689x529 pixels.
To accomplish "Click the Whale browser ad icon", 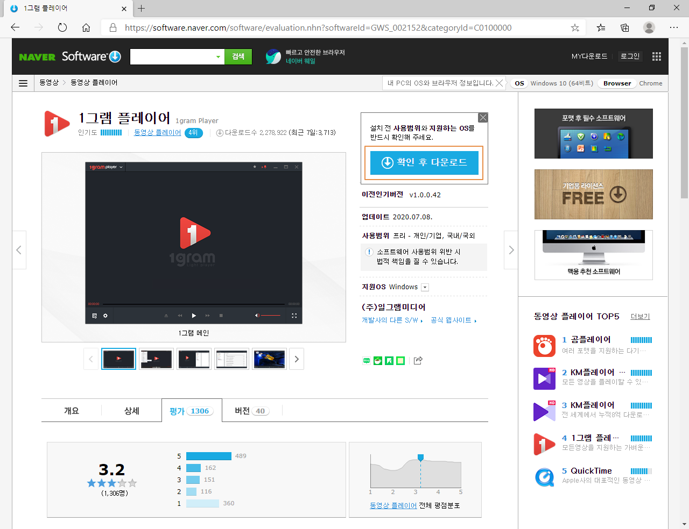I will (x=273, y=56).
